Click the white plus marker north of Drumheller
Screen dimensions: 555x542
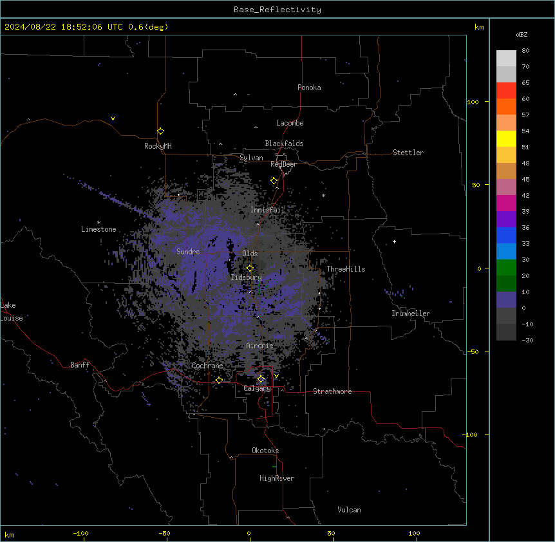pos(394,241)
